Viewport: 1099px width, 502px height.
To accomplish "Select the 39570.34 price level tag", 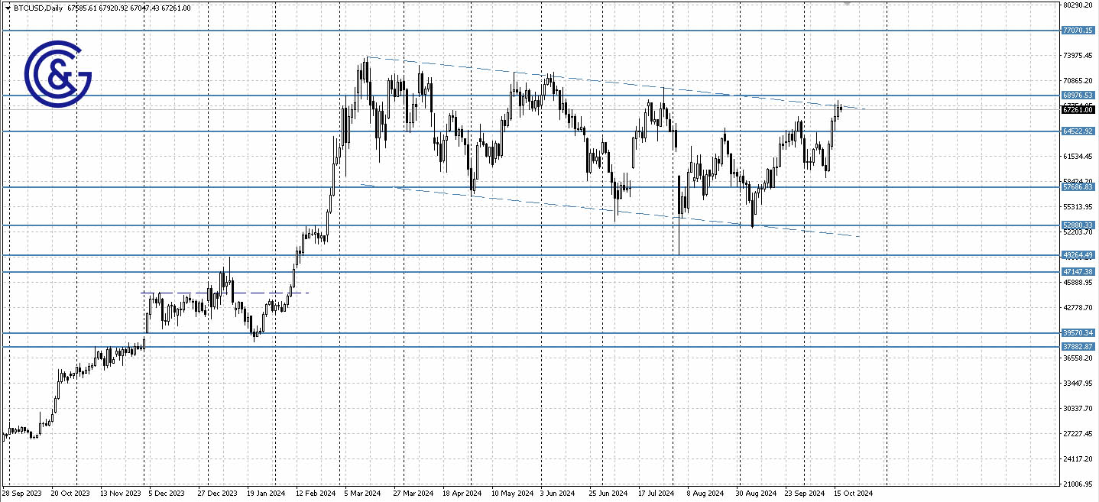I will (1078, 332).
